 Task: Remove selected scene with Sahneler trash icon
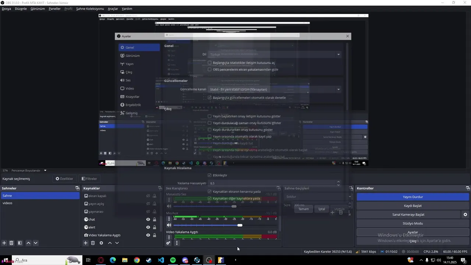11,243
